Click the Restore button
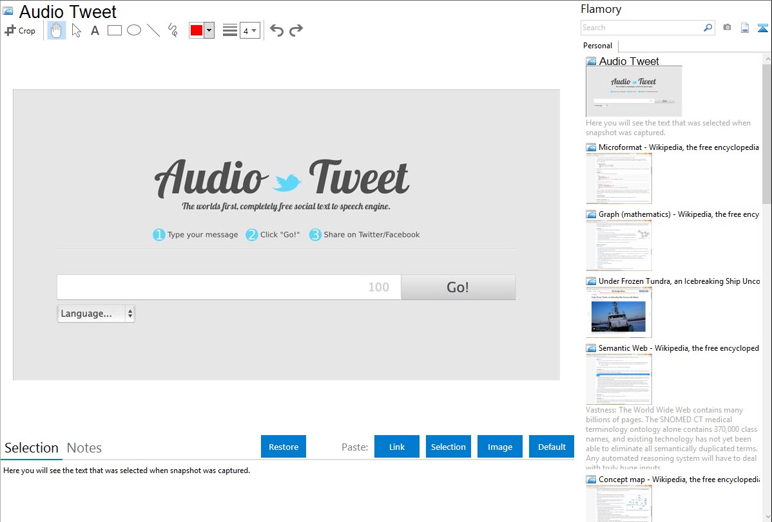This screenshot has width=772, height=522. [284, 447]
